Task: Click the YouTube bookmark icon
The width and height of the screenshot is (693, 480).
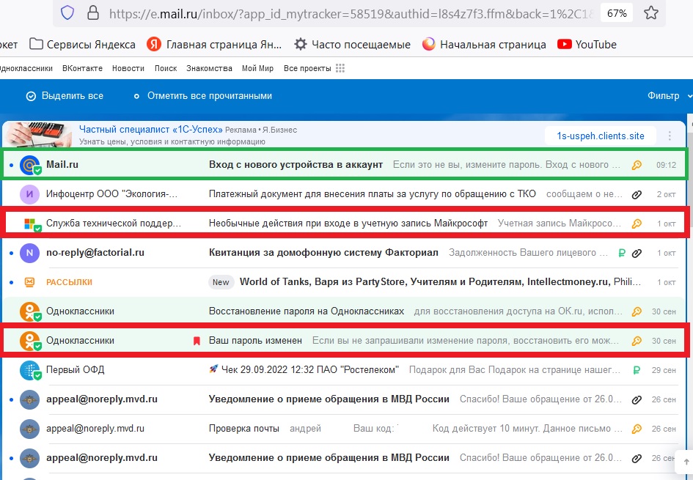Action: 565,44
